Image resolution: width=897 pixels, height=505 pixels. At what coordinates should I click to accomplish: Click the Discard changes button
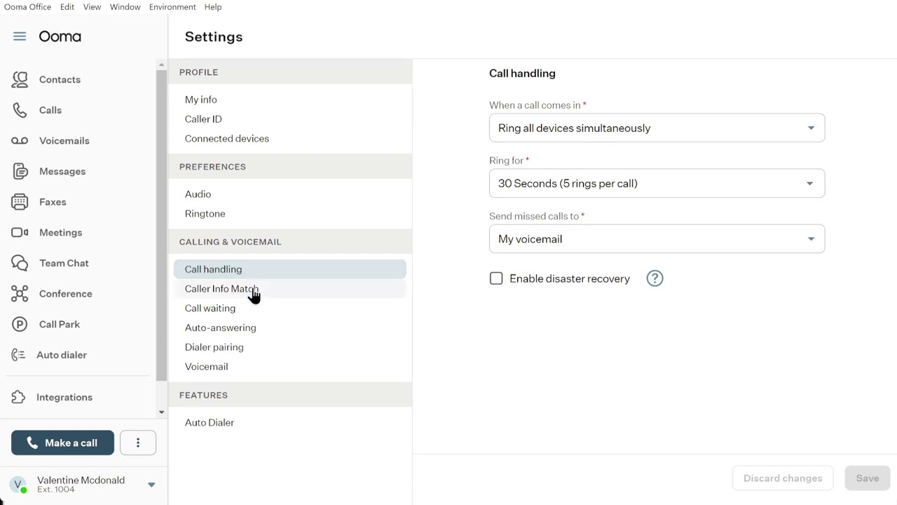[783, 478]
